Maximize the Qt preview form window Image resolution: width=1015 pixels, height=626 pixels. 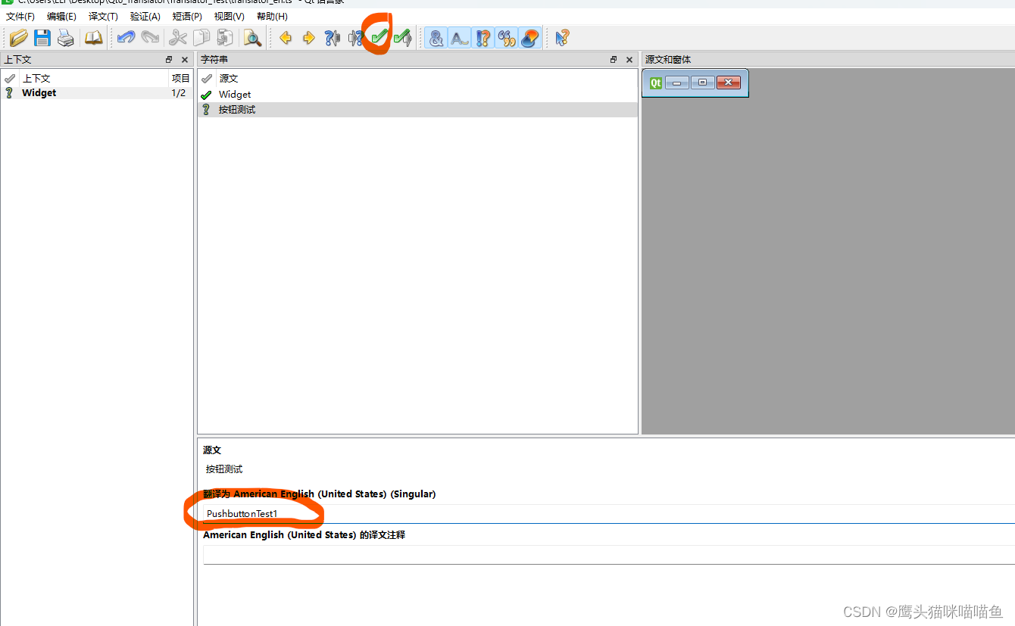[702, 83]
